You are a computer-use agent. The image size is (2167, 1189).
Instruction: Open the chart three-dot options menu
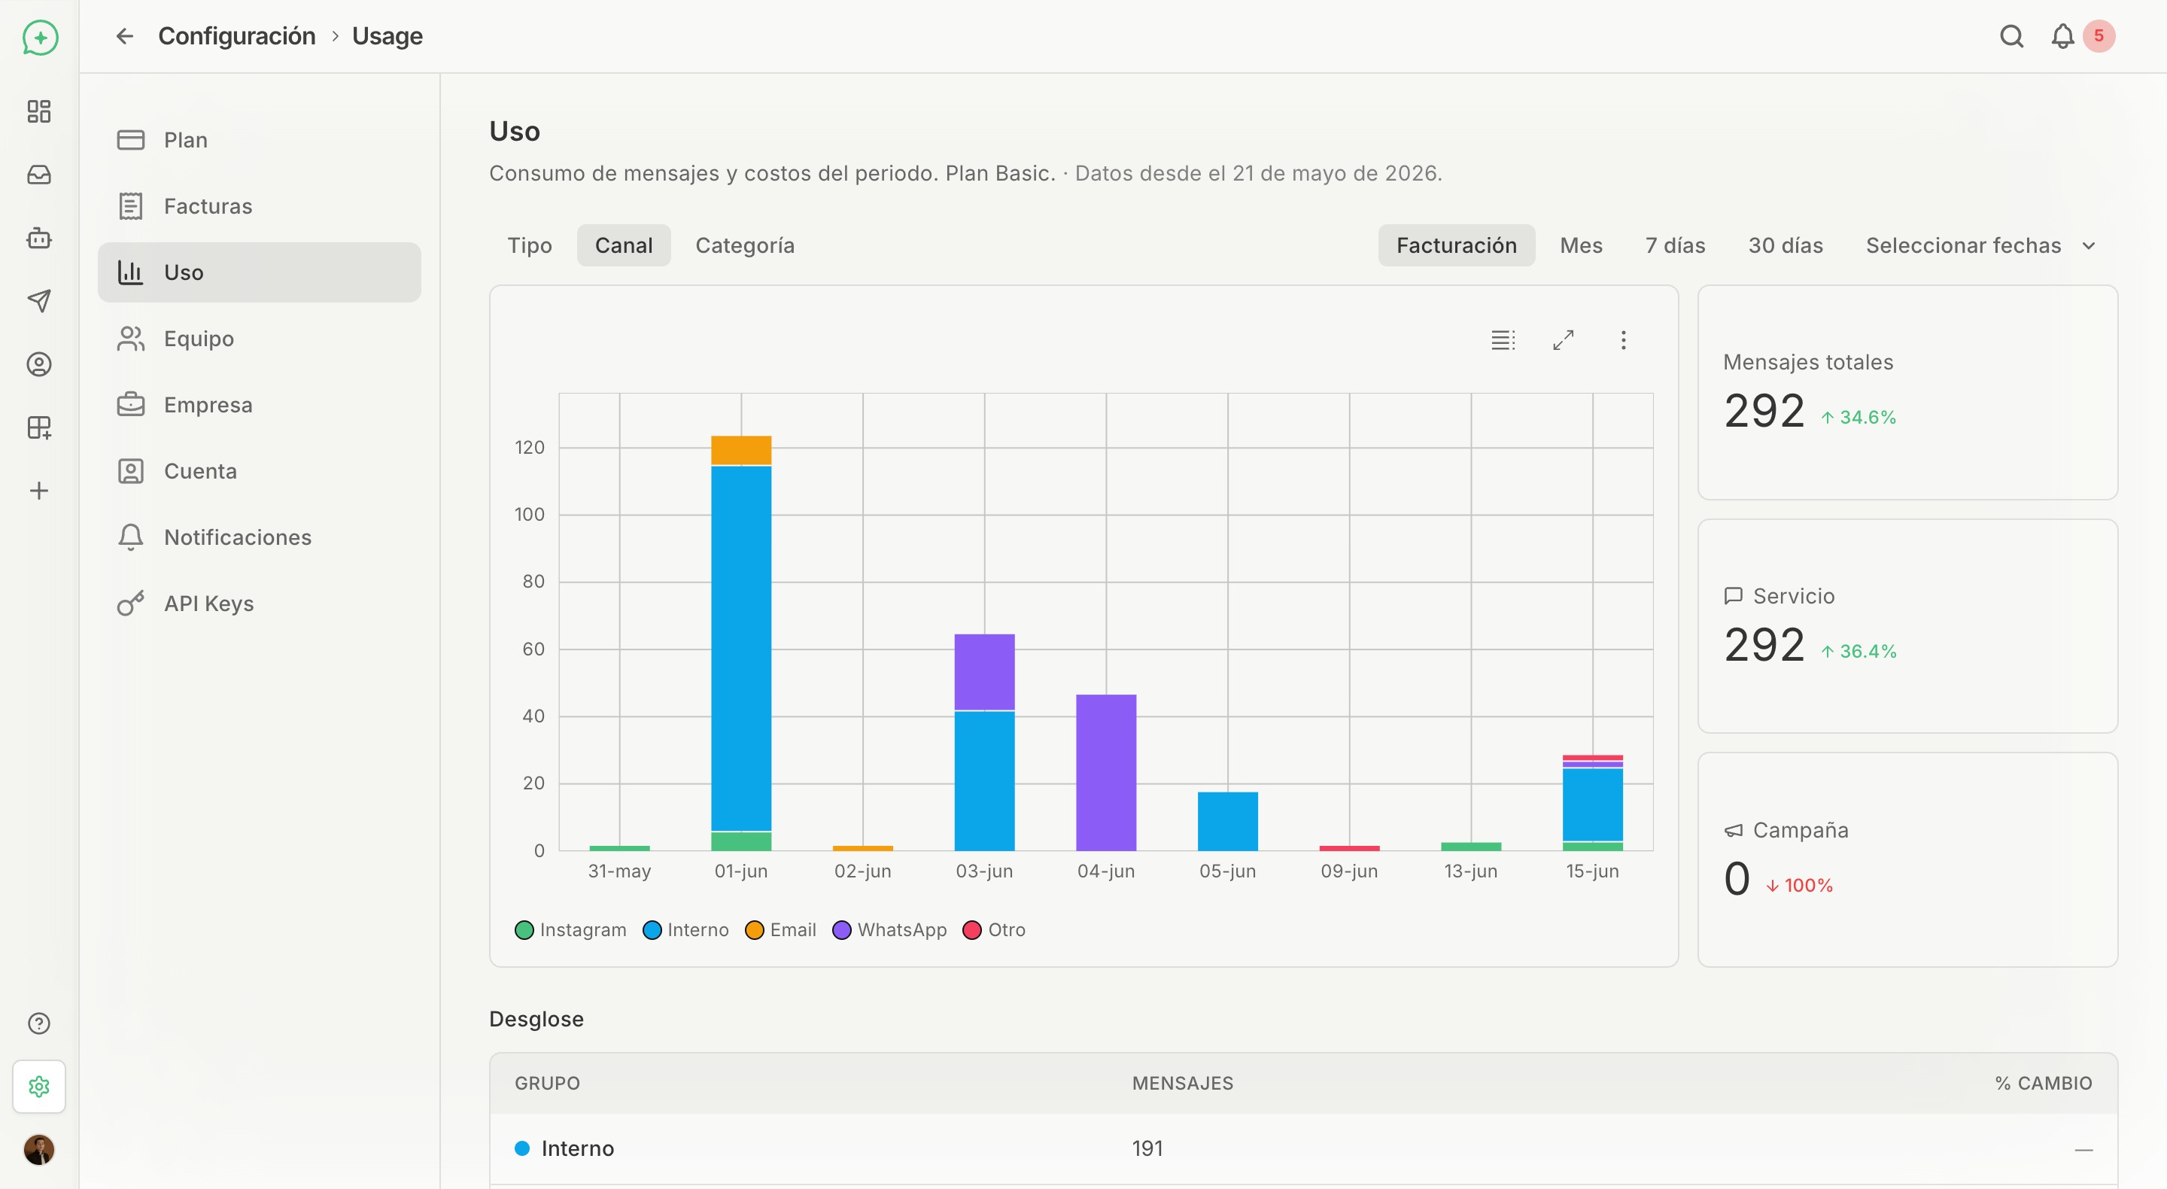(1623, 340)
